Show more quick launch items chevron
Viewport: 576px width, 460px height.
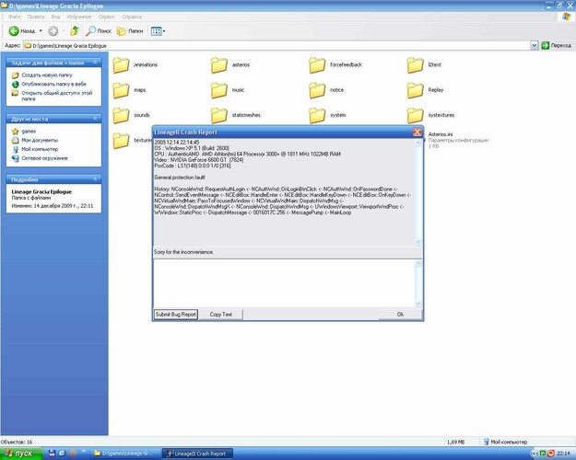click(x=83, y=451)
